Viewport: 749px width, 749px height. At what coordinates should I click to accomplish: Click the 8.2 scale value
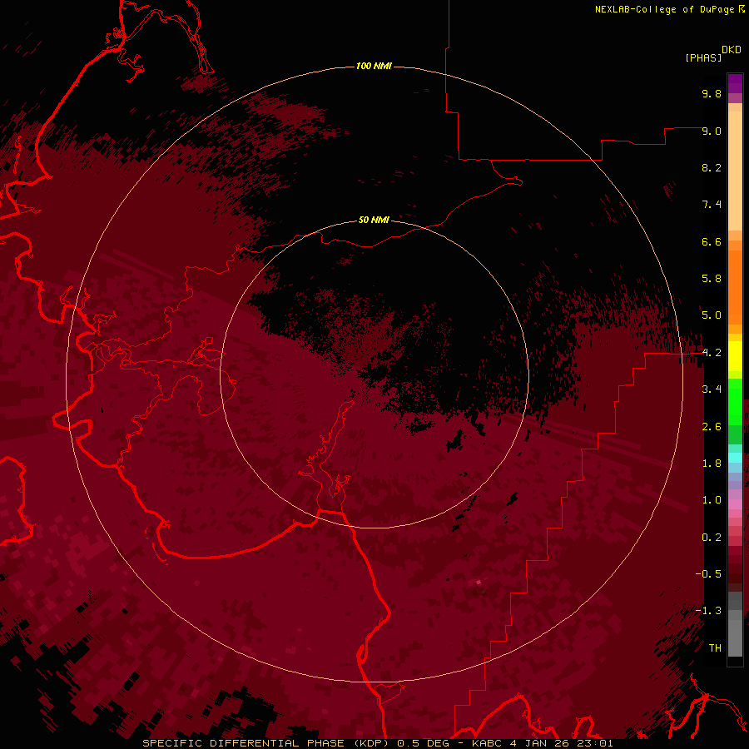click(x=712, y=167)
